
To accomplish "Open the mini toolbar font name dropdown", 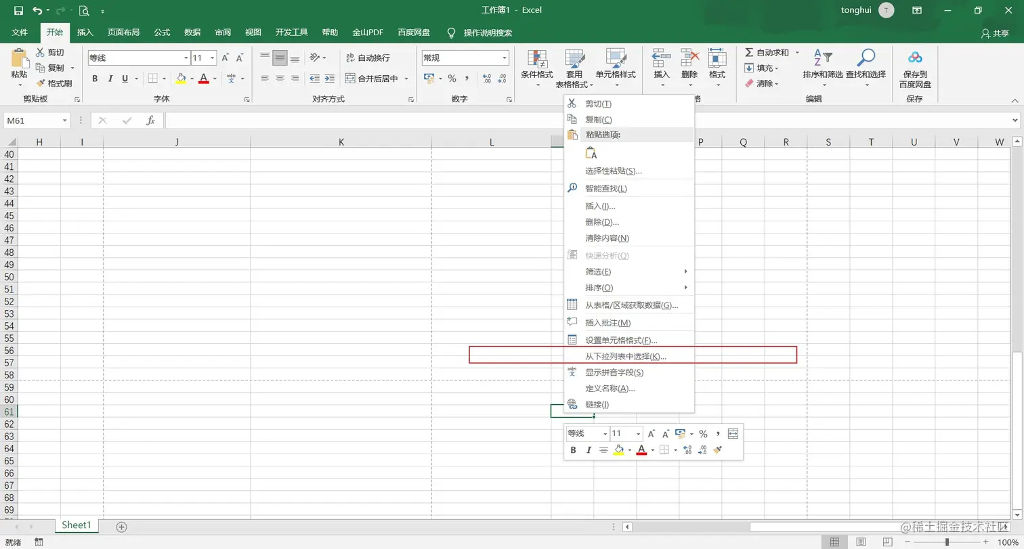I will point(604,434).
